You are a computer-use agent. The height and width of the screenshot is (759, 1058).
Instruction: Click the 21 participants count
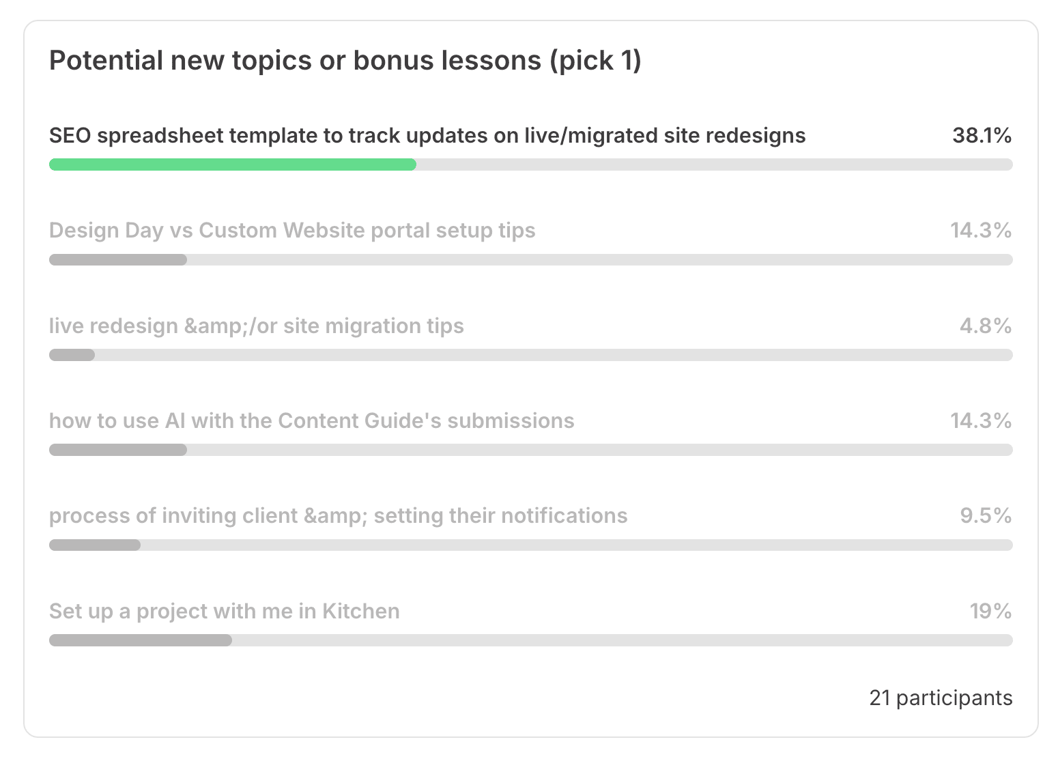click(941, 698)
